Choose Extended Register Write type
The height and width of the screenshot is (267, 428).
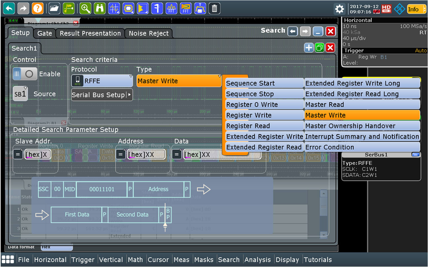(265, 136)
